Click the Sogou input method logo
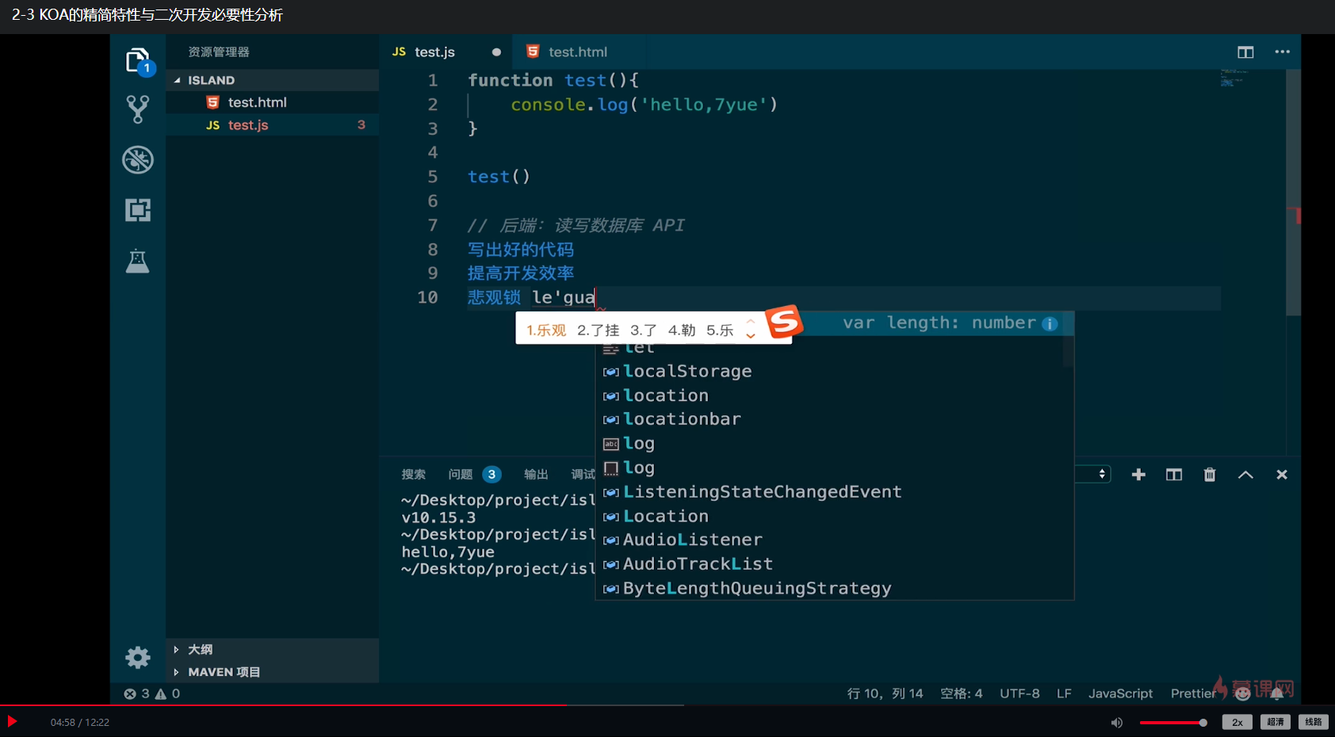The width and height of the screenshot is (1335, 737). click(x=784, y=322)
